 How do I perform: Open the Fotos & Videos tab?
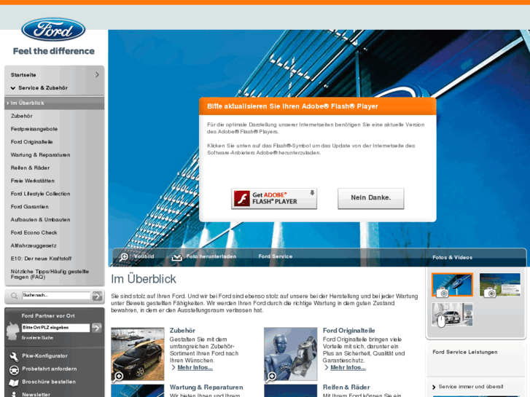[452, 257]
